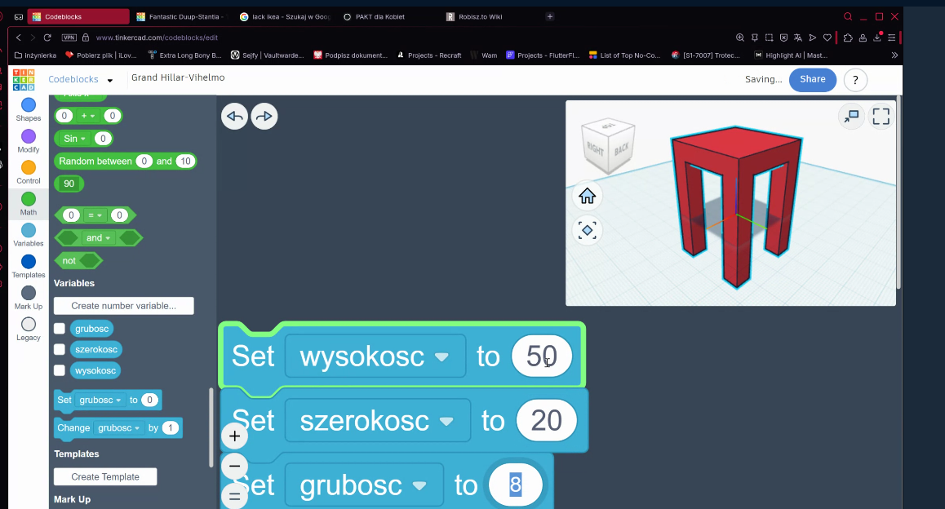Open the Shapes category
The image size is (945, 509).
tap(29, 110)
